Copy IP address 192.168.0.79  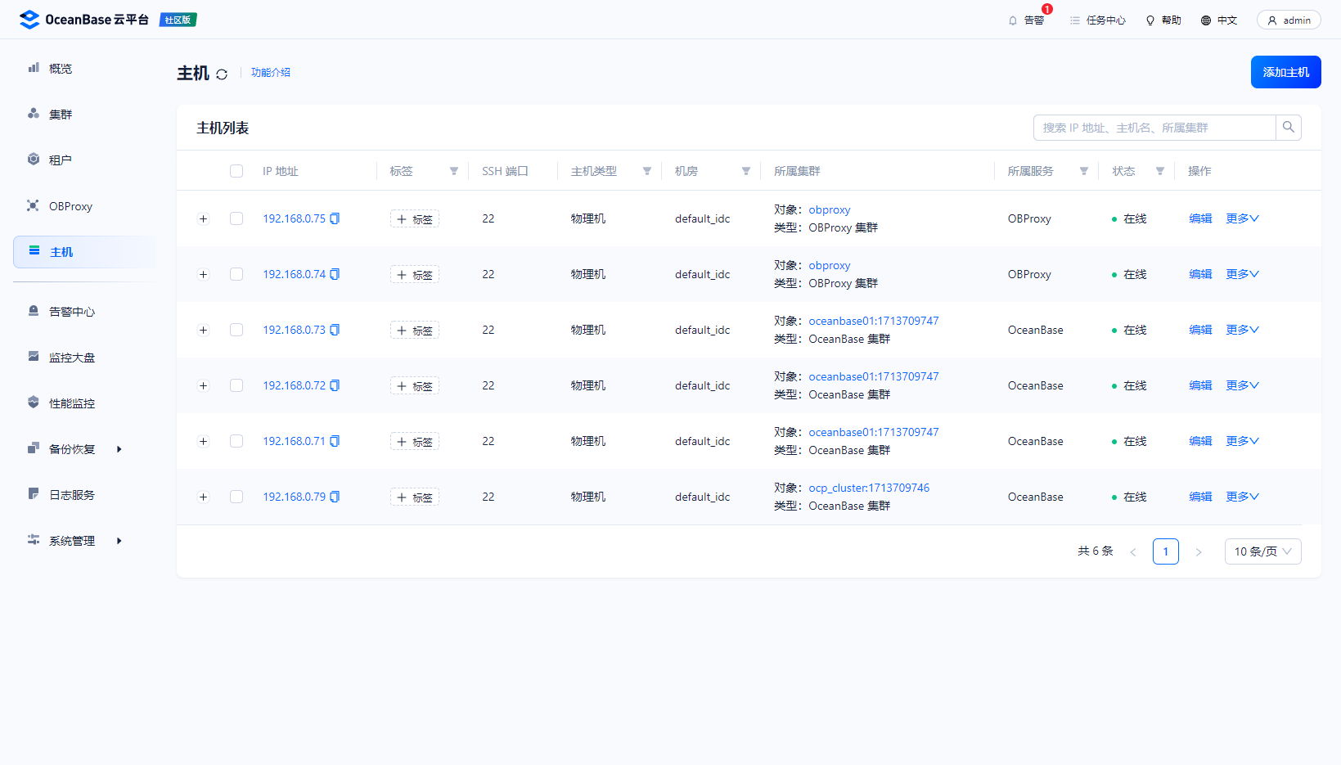point(335,497)
